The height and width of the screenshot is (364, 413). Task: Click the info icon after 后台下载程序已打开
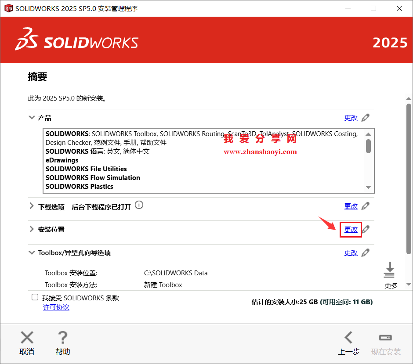[139, 205]
